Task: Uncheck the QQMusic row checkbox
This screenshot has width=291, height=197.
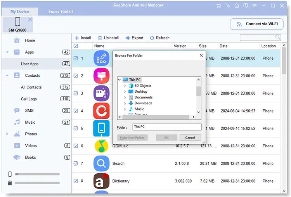Action: [76, 146]
